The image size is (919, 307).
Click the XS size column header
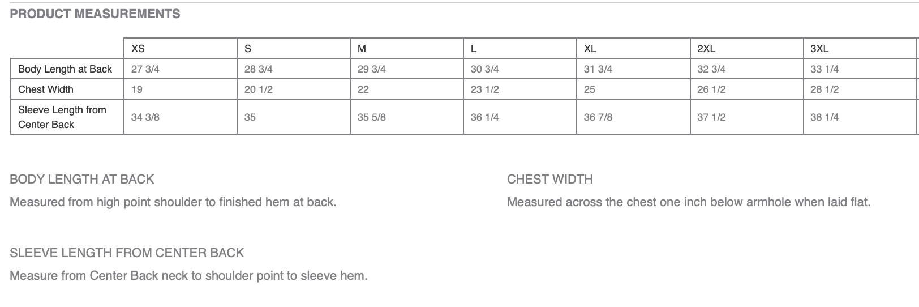point(138,49)
